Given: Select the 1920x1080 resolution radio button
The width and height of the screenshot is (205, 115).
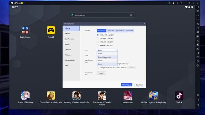Looking at the screenshot, I should pos(98,35).
